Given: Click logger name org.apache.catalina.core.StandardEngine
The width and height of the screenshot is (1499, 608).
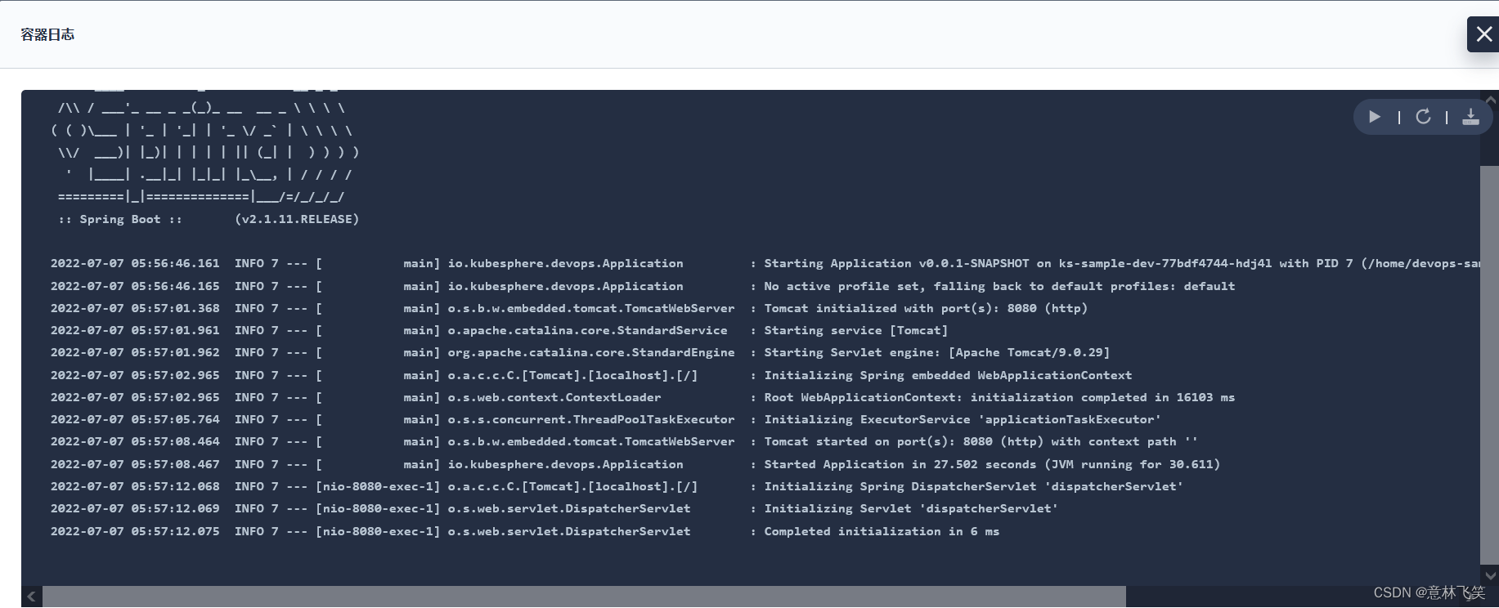Looking at the screenshot, I should click(591, 352).
